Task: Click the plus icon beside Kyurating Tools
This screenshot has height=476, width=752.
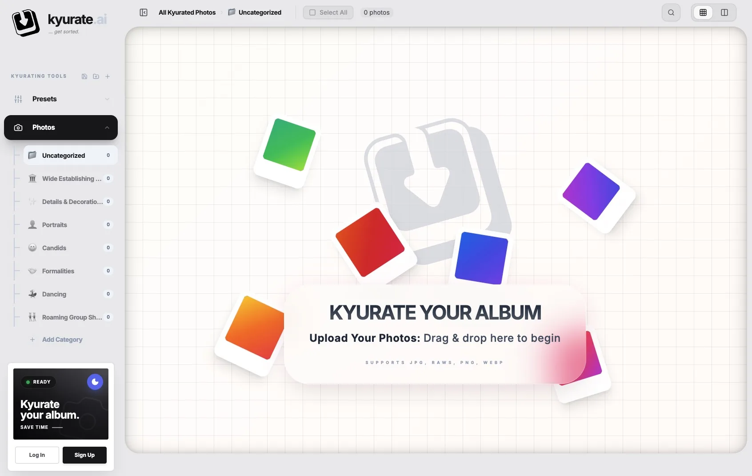Action: point(108,76)
